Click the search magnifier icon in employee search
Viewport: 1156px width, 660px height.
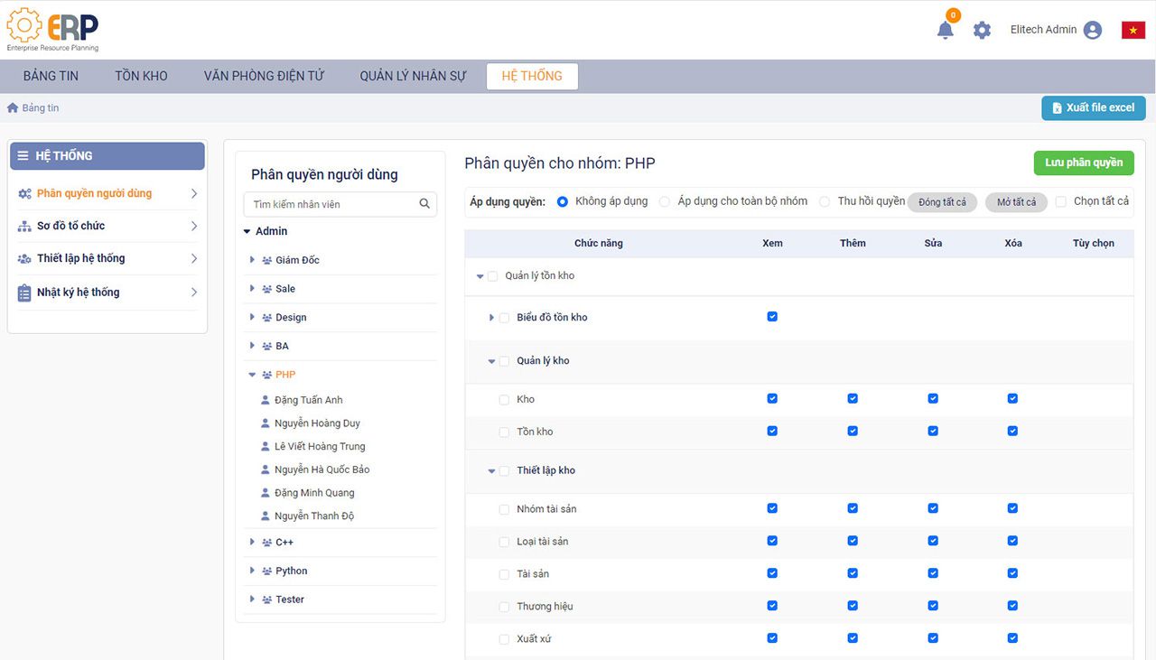424,204
